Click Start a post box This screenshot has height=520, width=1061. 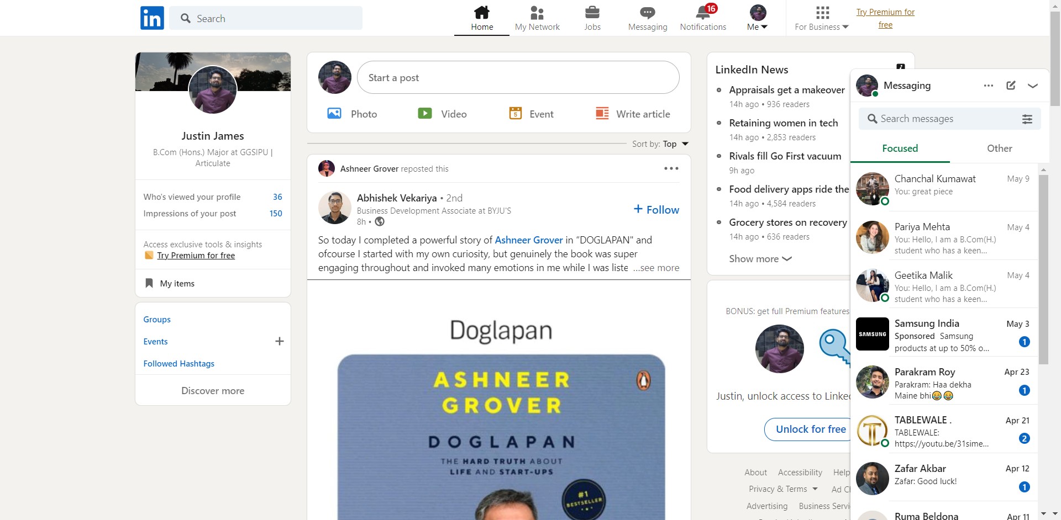518,77
